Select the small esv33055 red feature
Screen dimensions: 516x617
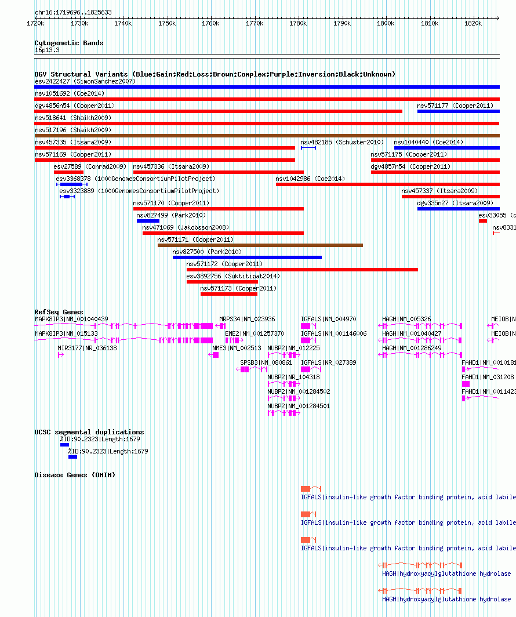483,221
